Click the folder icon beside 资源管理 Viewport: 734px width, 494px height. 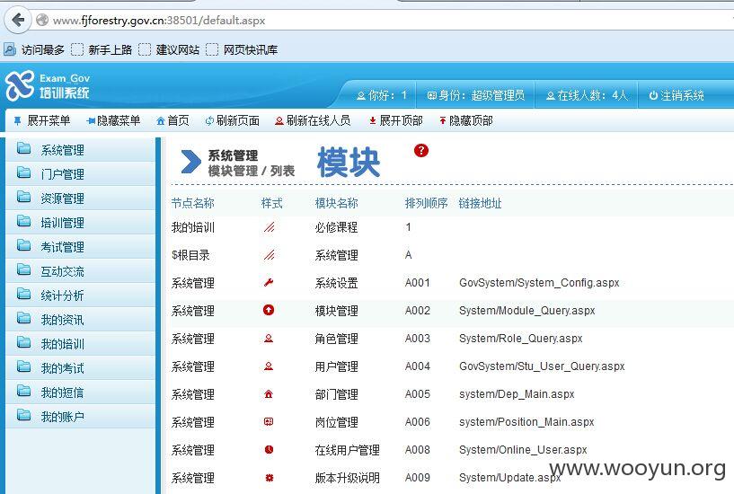tap(24, 197)
